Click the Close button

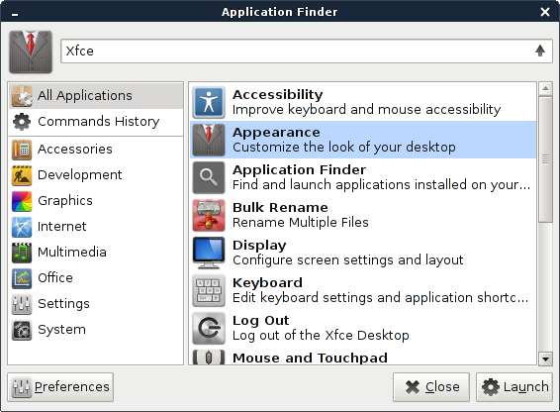coord(431,387)
